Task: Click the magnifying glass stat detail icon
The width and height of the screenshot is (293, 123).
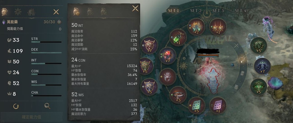Action: point(47,106)
